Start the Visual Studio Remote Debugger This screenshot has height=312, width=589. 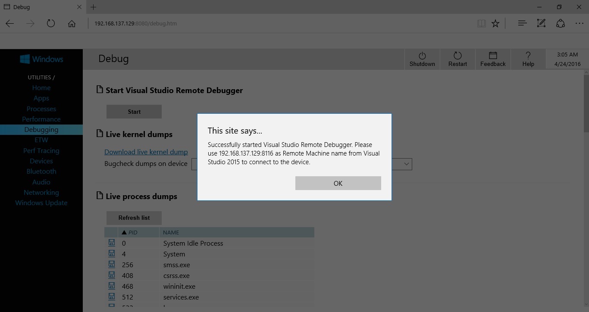tap(134, 112)
